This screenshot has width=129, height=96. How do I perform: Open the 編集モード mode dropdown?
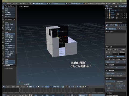click(32, 87)
